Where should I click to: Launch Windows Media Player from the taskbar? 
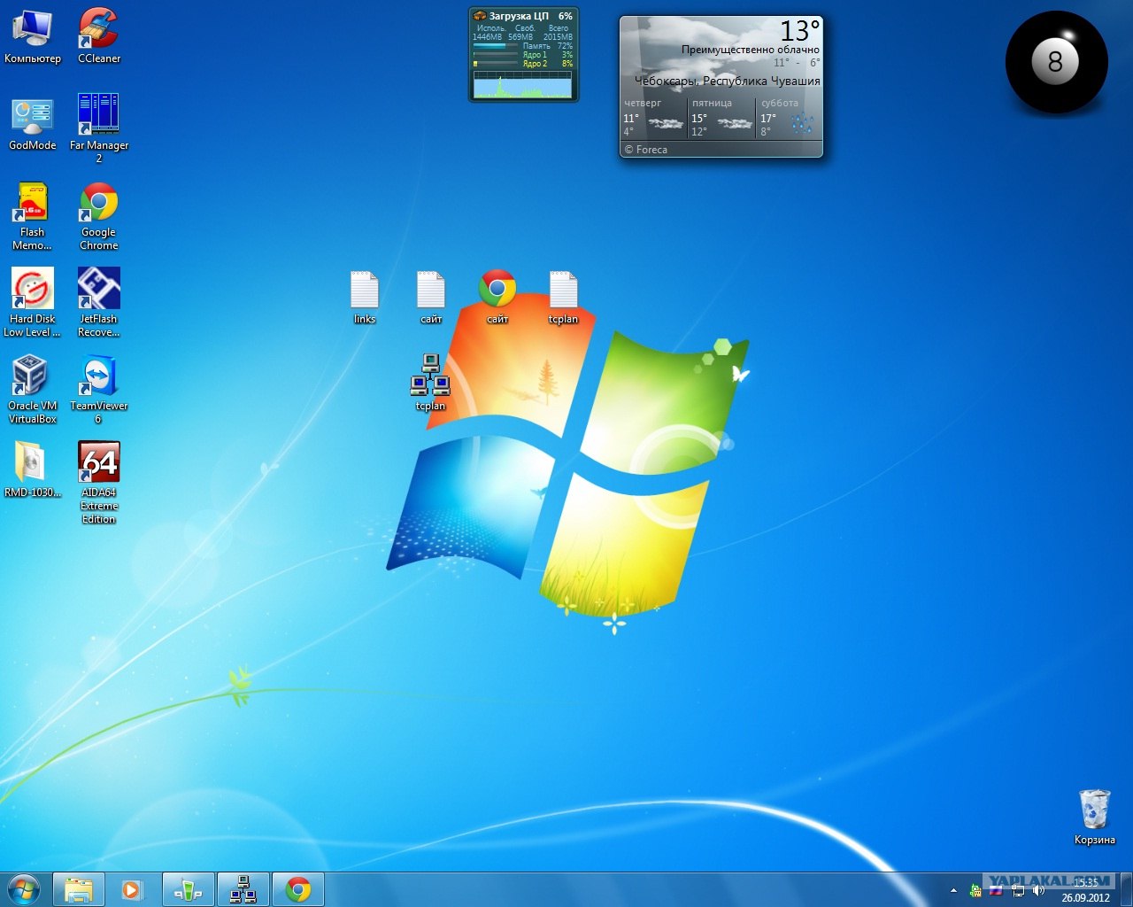click(132, 889)
